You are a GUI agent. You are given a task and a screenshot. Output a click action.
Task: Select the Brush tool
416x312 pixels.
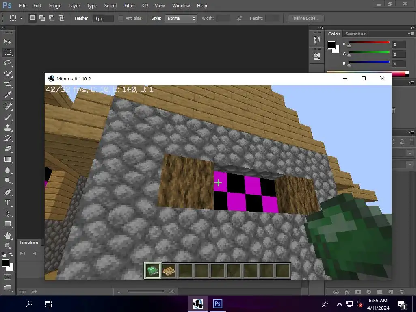pos(8,117)
